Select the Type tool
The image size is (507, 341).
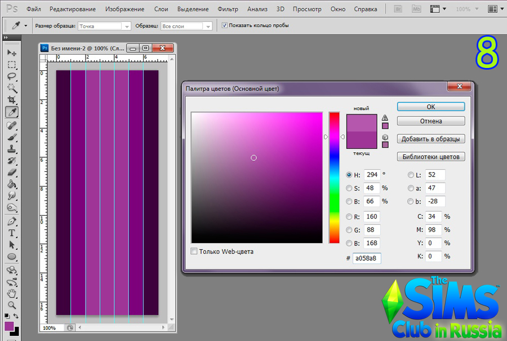pos(12,233)
